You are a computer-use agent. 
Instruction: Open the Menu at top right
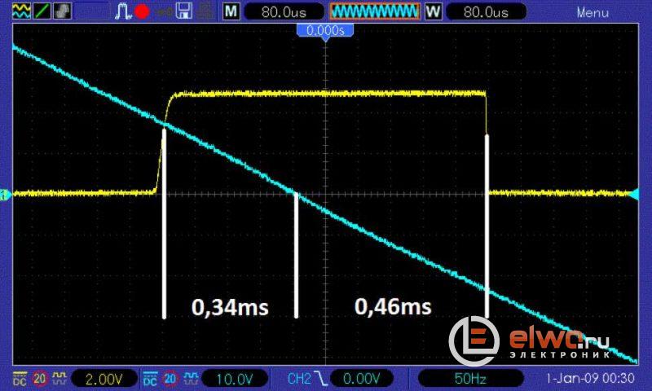(x=593, y=12)
